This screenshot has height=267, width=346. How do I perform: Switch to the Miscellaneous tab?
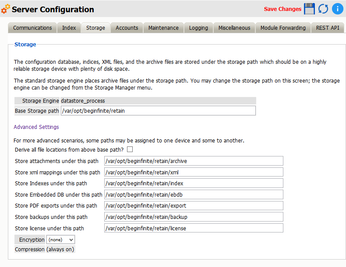[x=234, y=28]
